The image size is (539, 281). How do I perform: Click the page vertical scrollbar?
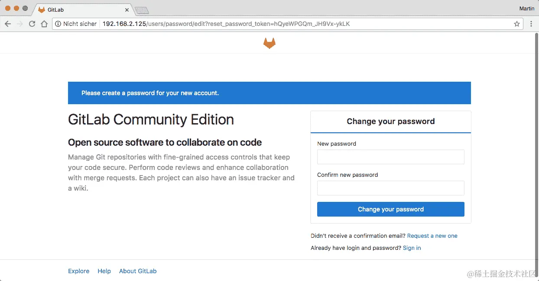(x=537, y=156)
